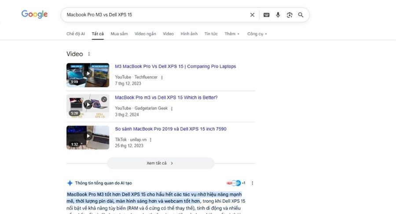Viewport: 396px width, 214px height.
Task: Open search by image camera icon
Action: click(290, 15)
